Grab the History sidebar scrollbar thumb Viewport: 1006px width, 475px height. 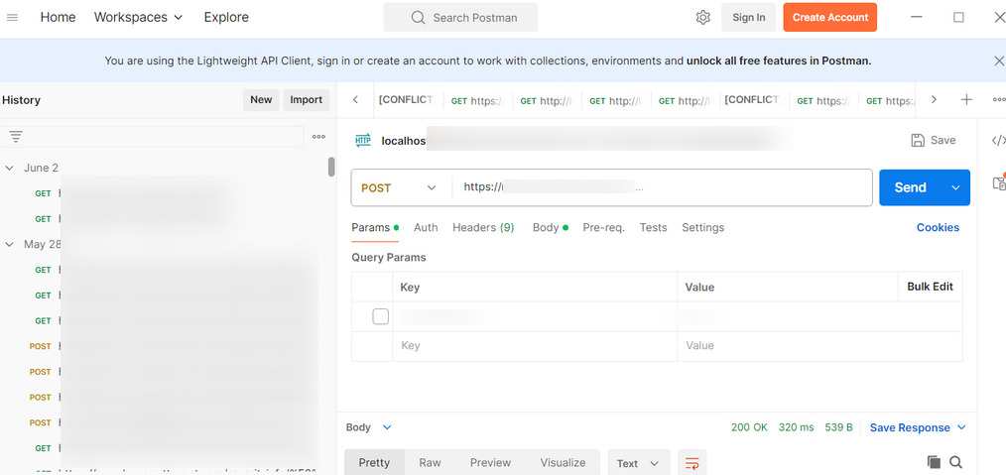[x=331, y=167]
